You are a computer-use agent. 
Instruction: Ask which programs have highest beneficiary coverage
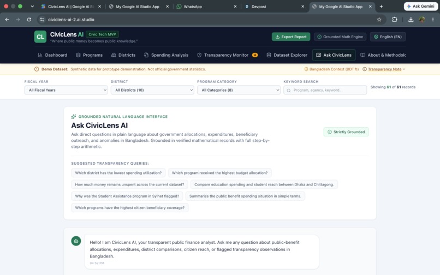[129, 208]
